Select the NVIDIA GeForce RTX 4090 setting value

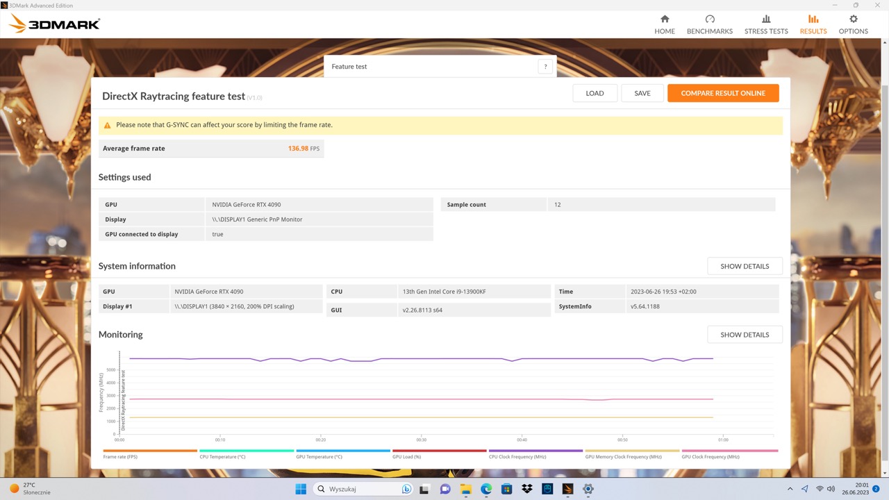pyautogui.click(x=247, y=205)
